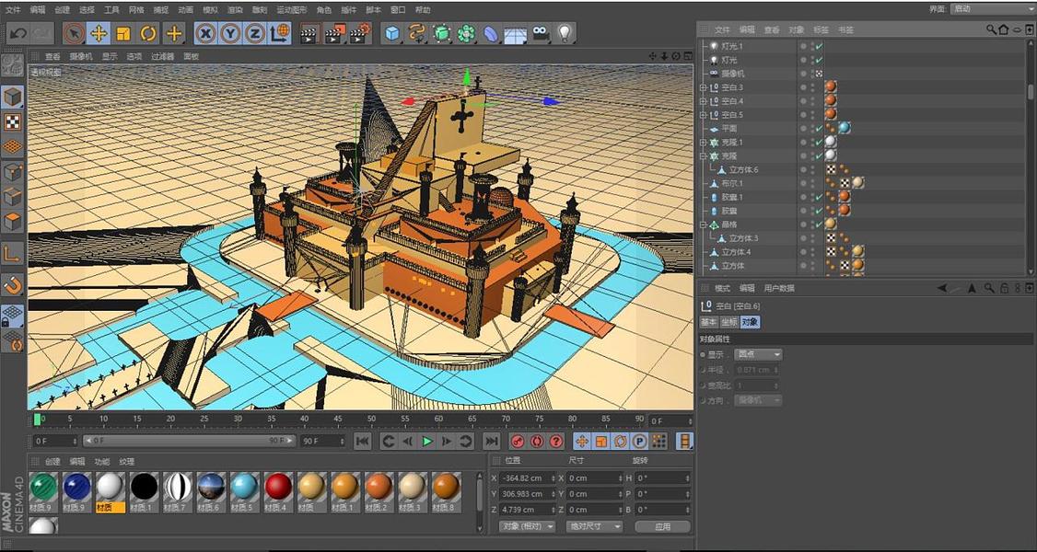Render the active view with the clapperboard icon
This screenshot has height=552, width=1037.
coord(309,34)
